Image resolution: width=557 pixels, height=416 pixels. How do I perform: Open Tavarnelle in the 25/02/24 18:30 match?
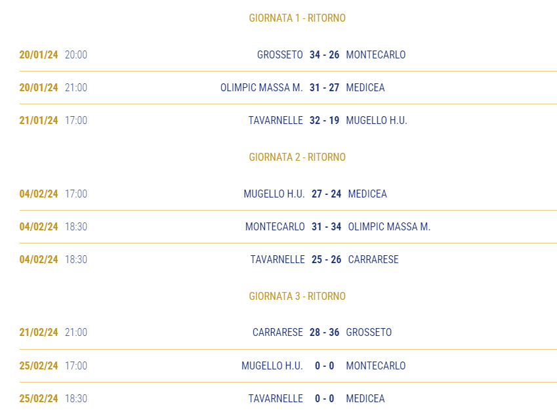click(276, 398)
